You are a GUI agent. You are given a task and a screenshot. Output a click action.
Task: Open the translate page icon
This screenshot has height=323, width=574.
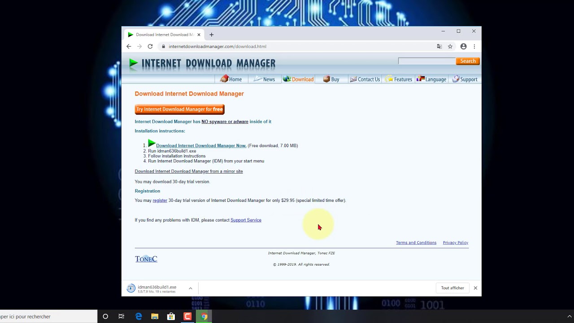tap(439, 46)
